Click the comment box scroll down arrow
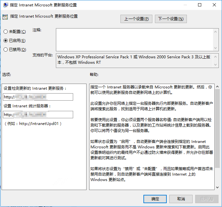222x207 pixels. [x=215, y=48]
